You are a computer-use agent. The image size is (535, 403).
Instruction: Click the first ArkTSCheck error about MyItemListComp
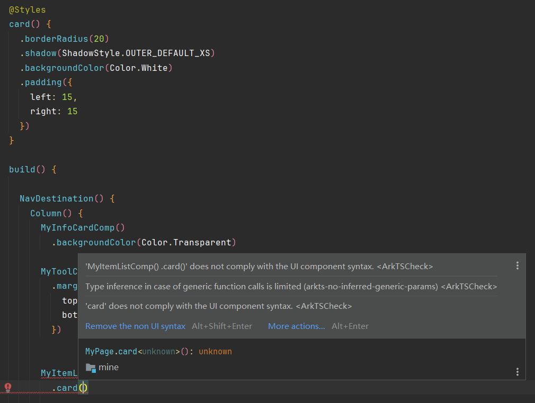tap(259, 267)
